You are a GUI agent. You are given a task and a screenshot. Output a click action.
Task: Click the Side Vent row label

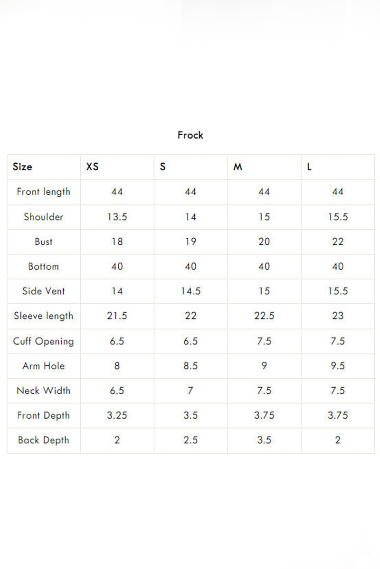click(x=44, y=290)
